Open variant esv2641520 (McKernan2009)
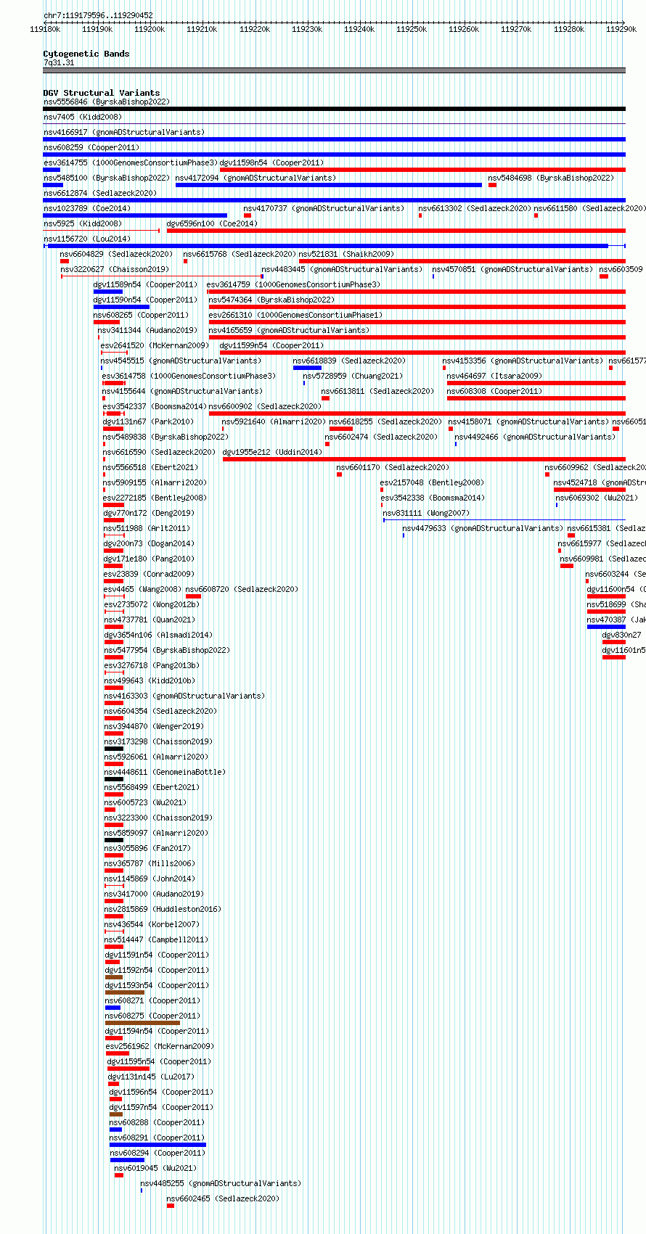The width and height of the screenshot is (646, 1234). pos(155,345)
